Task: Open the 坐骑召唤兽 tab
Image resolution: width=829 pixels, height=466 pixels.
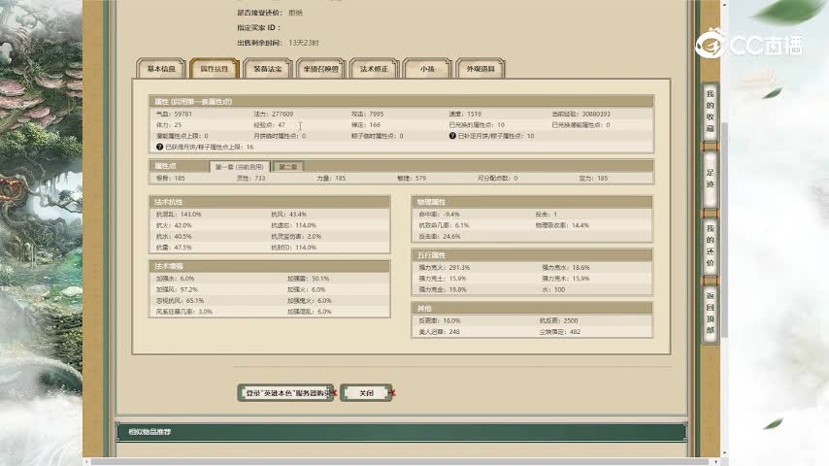Action: coord(321,69)
